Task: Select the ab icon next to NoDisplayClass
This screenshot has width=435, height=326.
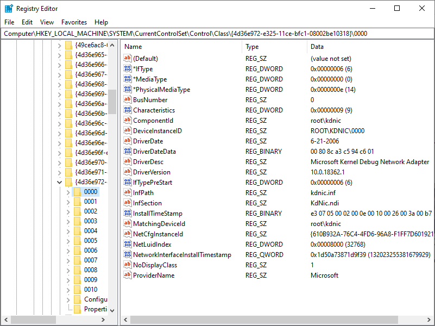Action: [127, 265]
